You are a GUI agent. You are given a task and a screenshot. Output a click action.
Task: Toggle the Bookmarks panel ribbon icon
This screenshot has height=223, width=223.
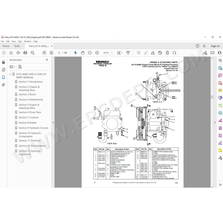(4, 77)
